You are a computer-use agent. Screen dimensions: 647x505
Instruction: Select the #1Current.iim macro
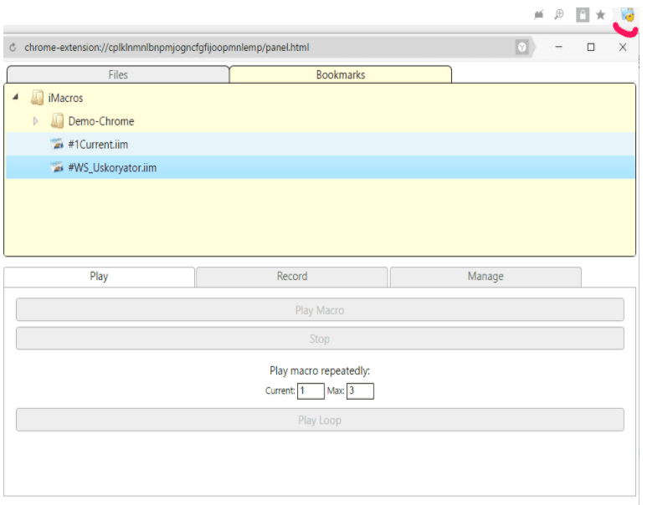[321, 144]
